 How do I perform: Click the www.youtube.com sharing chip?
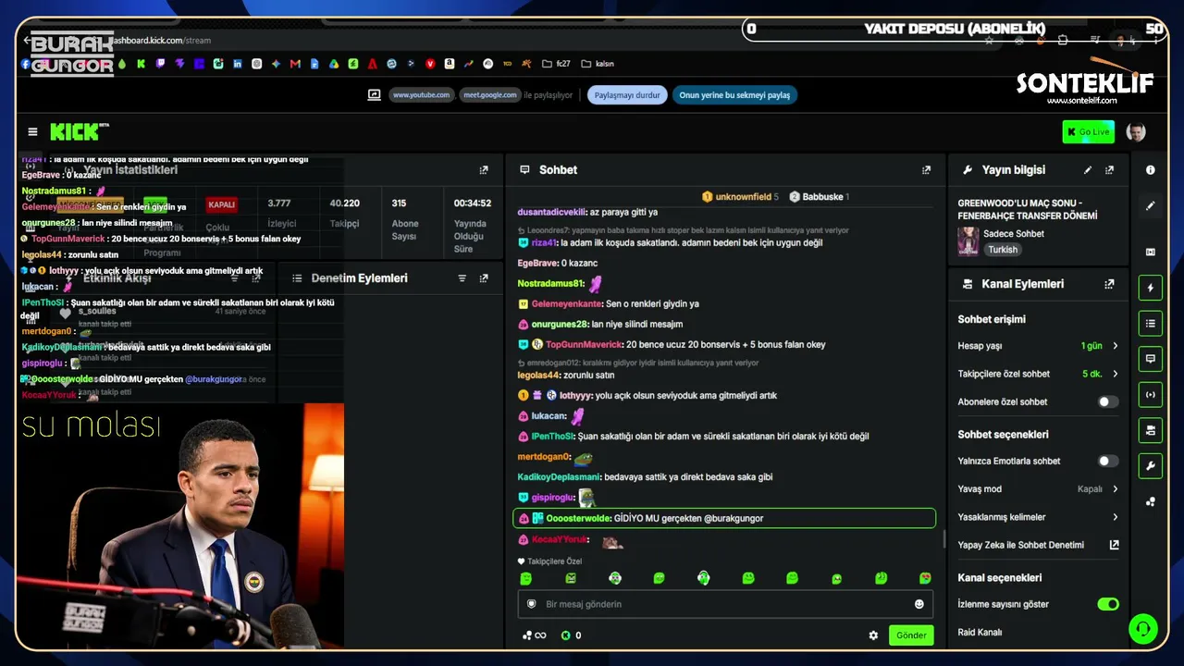click(x=421, y=95)
